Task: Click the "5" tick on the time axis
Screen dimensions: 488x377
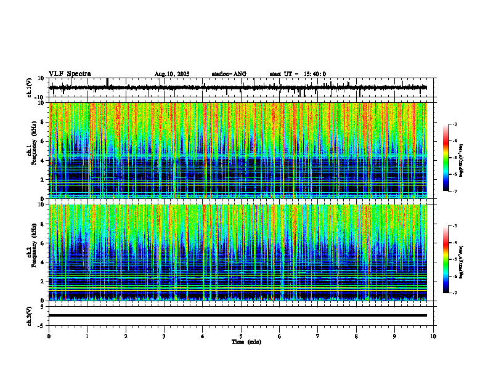Action: (x=241, y=336)
